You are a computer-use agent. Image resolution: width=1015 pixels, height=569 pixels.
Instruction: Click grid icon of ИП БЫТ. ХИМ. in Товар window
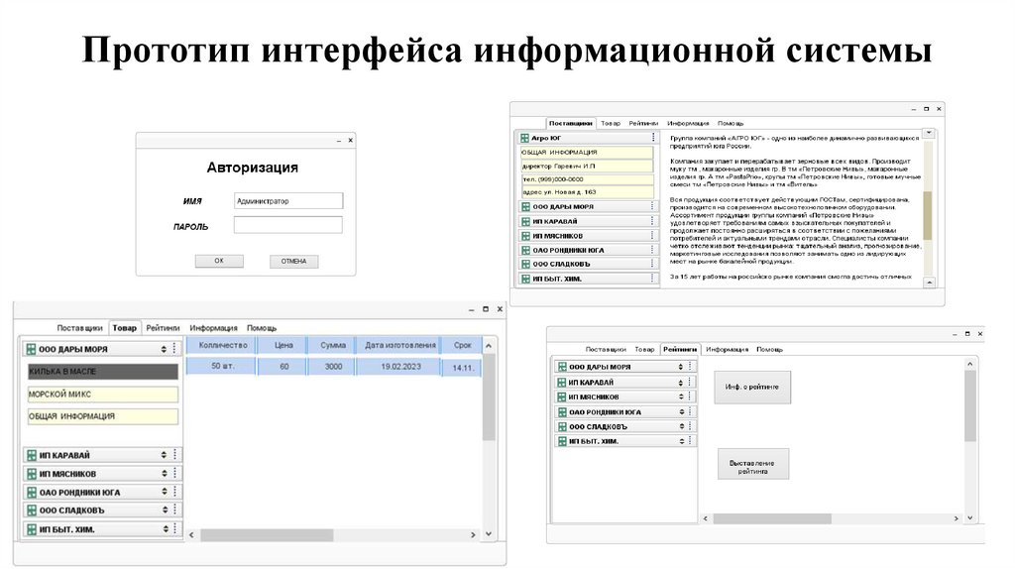(x=31, y=529)
